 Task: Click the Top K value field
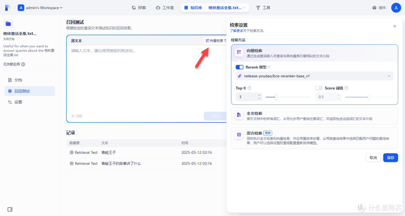[246, 97]
